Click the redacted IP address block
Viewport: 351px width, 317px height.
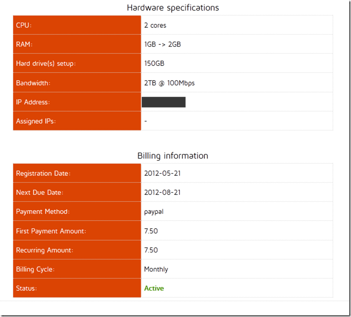click(x=164, y=102)
